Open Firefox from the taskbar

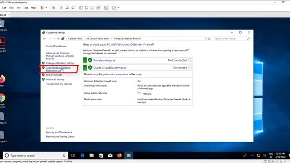coord(119,156)
